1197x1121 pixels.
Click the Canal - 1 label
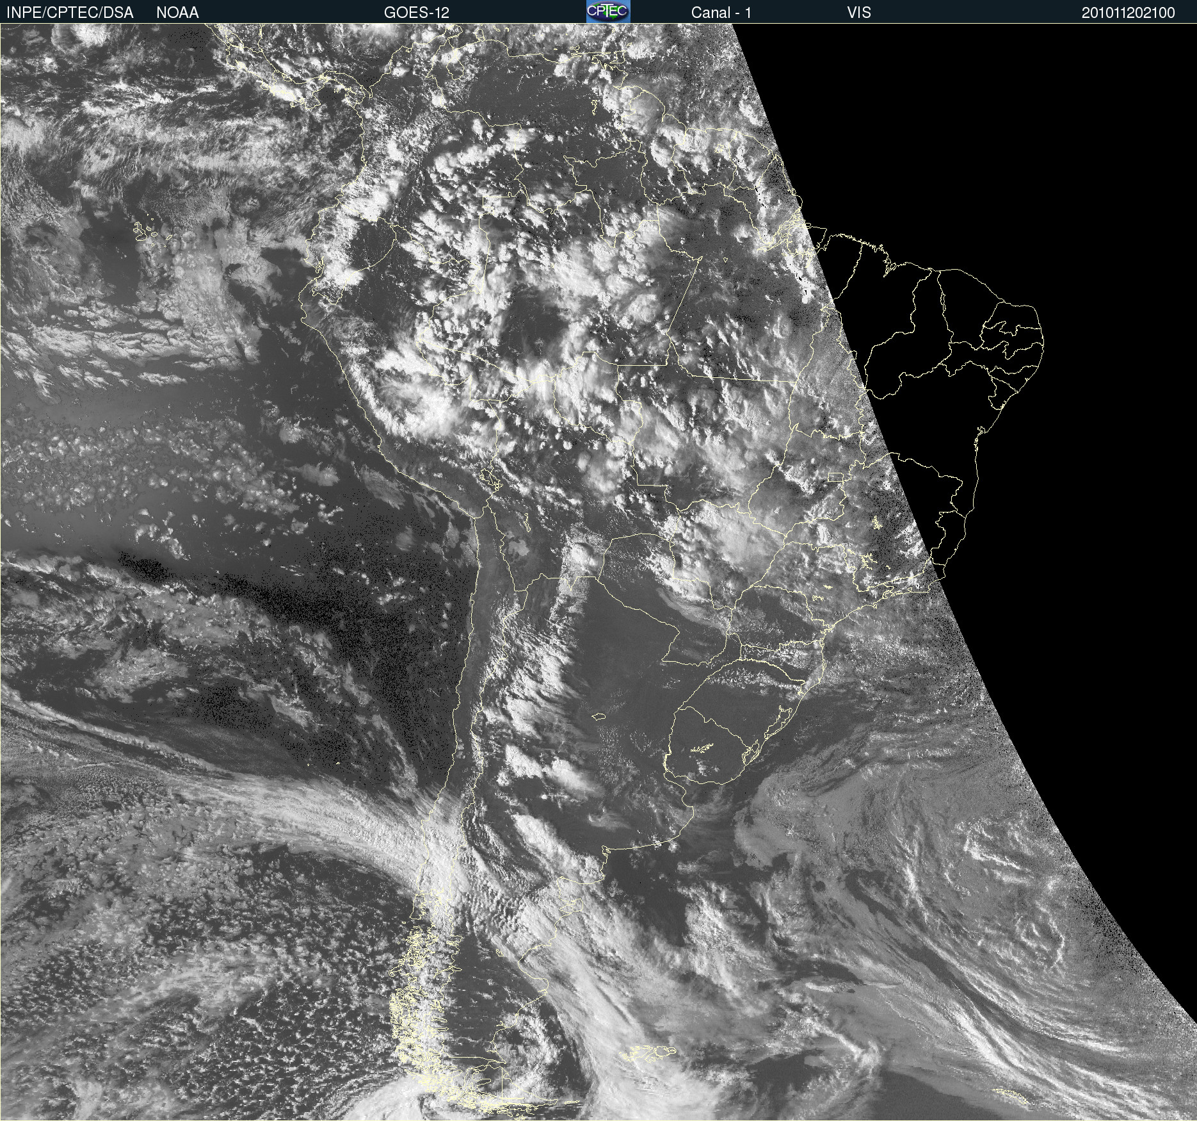pos(721,12)
